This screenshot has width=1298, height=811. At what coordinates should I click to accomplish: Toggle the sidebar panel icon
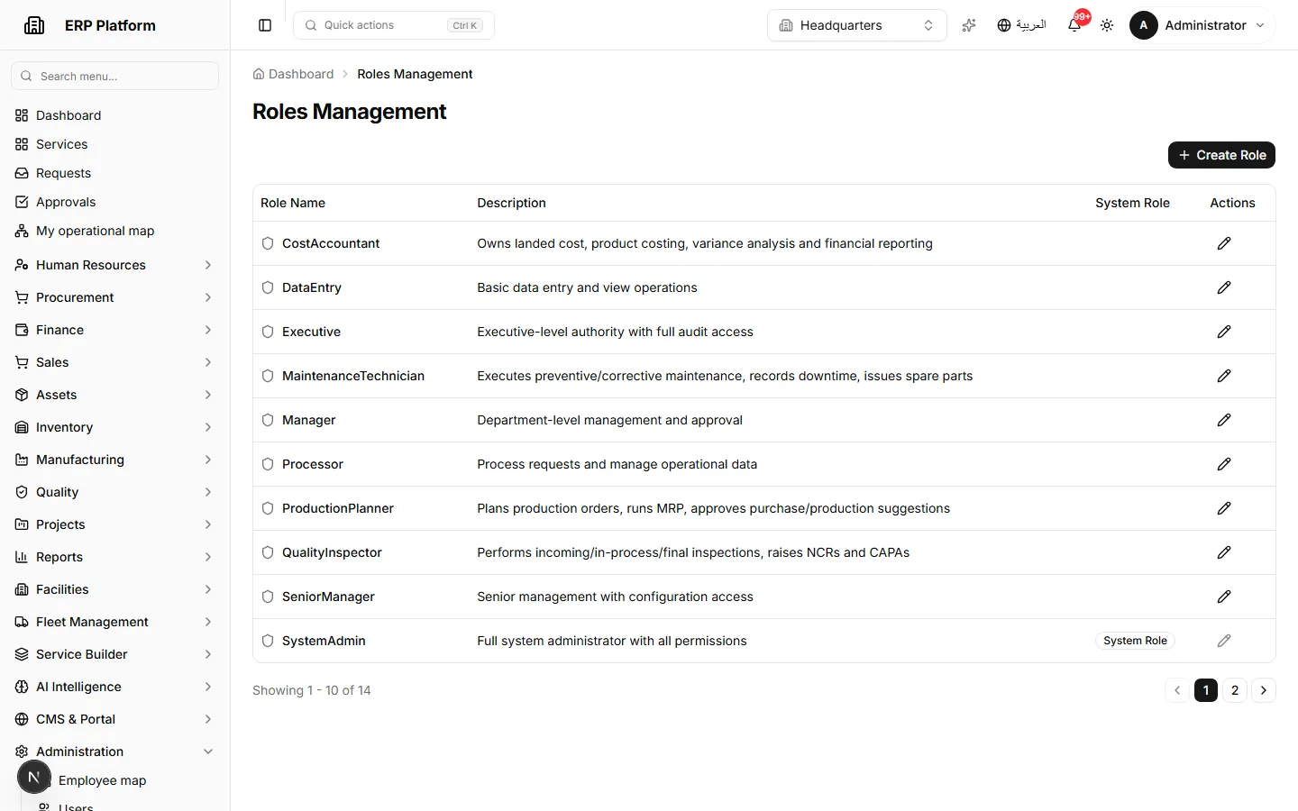pos(265,25)
